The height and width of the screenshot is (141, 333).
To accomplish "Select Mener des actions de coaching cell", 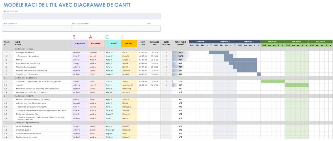I will click(x=42, y=89).
